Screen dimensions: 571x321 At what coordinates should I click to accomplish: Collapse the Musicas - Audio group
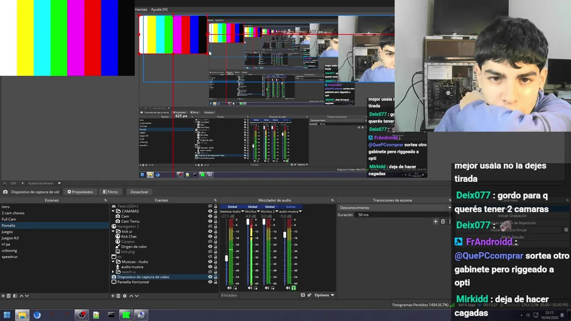pyautogui.click(x=113, y=262)
